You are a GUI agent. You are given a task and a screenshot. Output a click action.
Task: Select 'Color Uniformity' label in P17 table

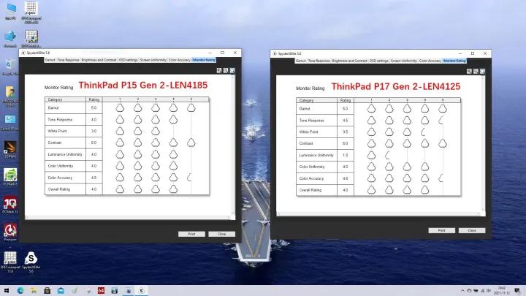[x=312, y=167]
